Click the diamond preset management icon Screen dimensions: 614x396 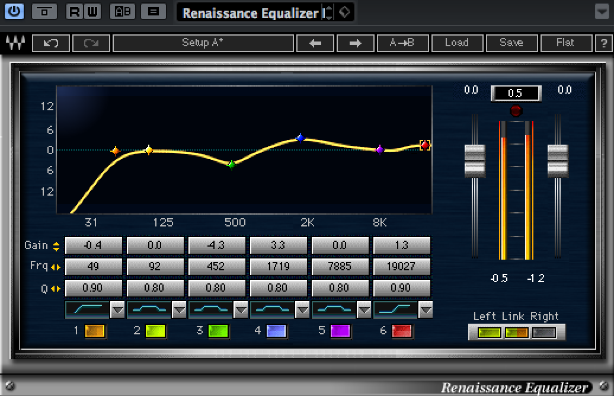(344, 12)
